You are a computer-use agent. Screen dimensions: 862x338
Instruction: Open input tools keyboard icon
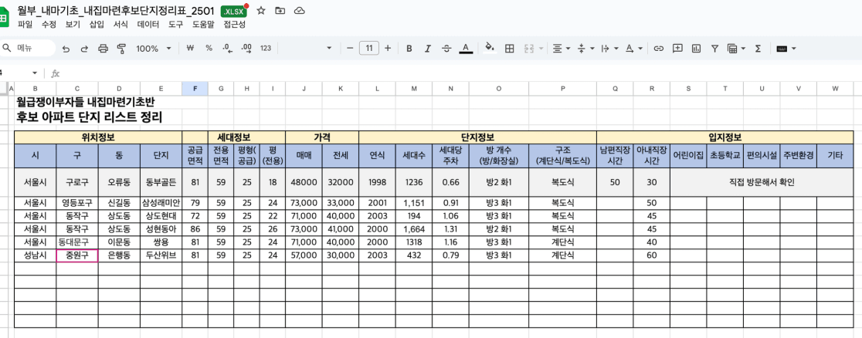(x=782, y=49)
